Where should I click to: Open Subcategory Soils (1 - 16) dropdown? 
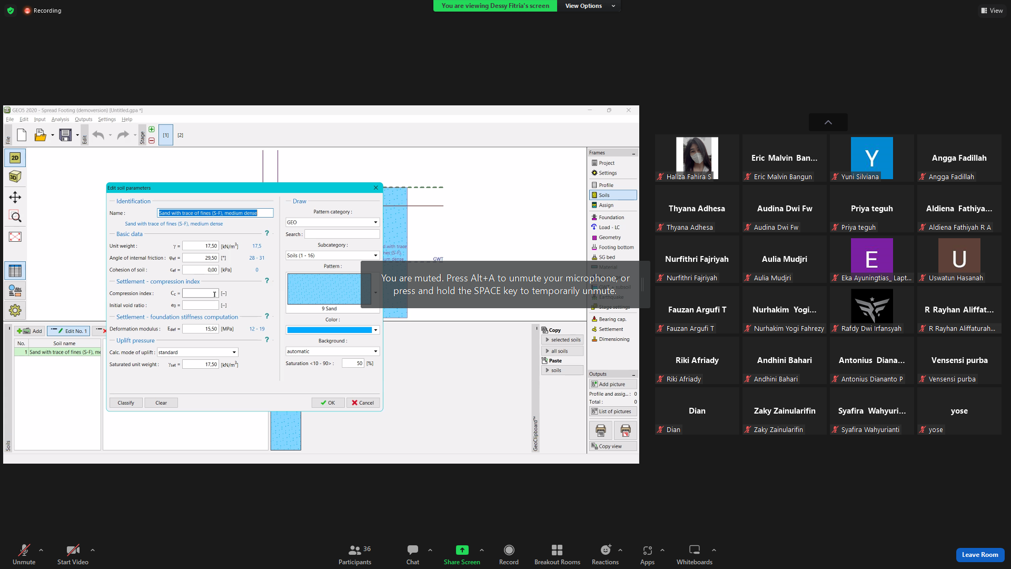click(x=332, y=256)
